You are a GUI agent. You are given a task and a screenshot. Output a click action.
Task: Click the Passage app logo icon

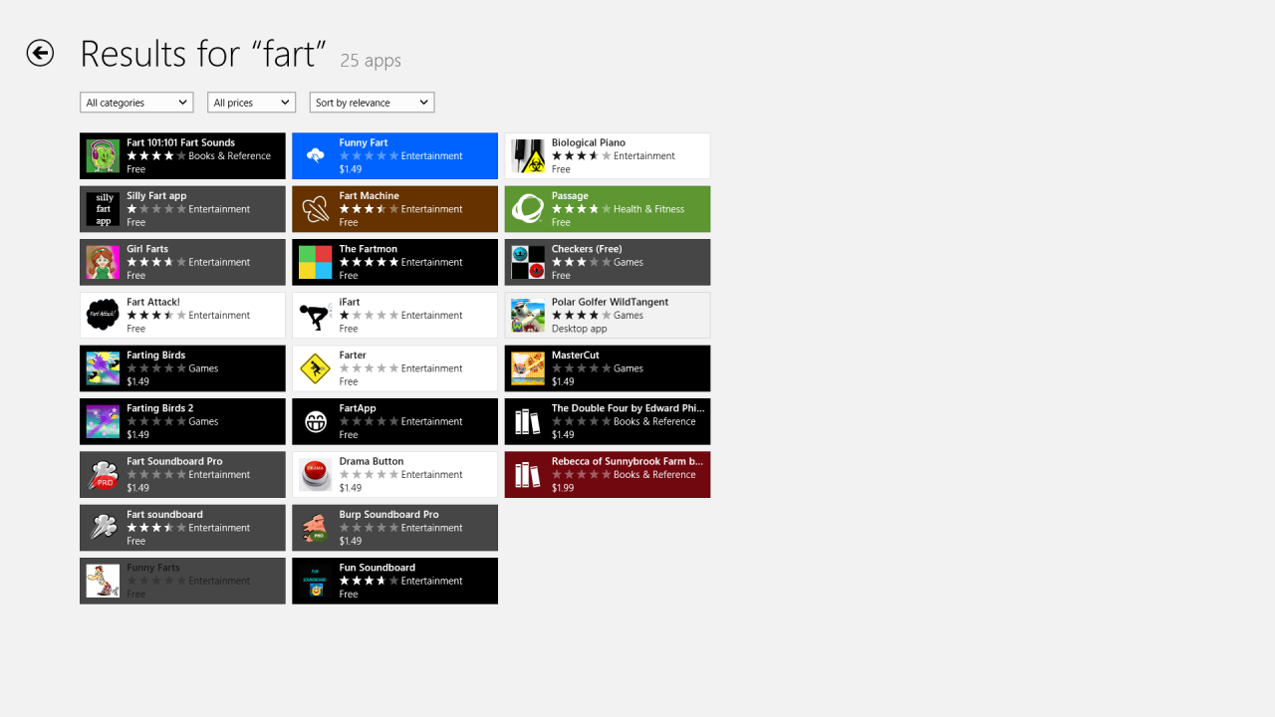coord(528,209)
